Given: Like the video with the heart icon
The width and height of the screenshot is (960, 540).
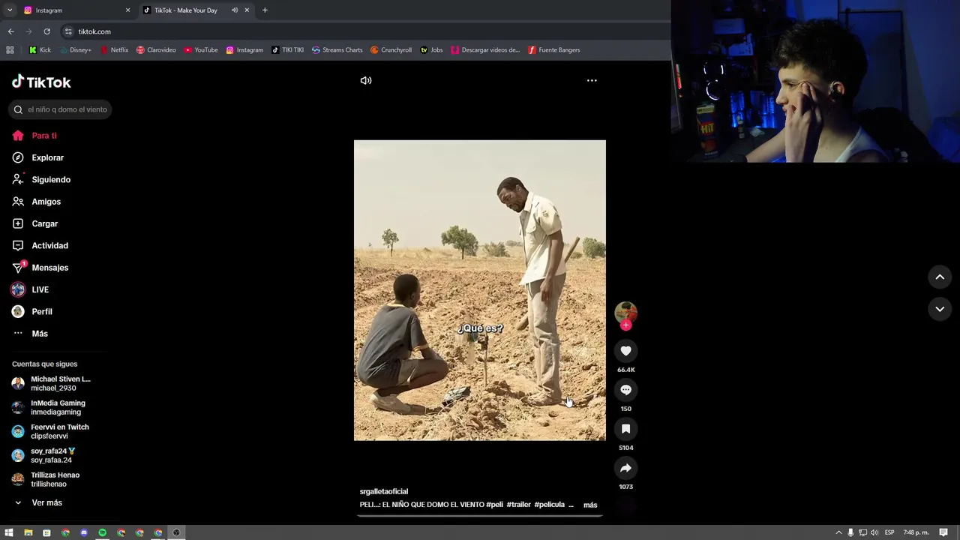Looking at the screenshot, I should (x=625, y=351).
